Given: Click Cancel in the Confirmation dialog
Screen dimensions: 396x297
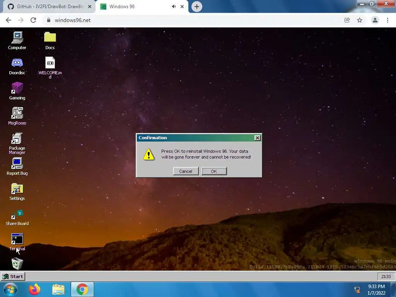Looking at the screenshot, I should click(x=186, y=171).
